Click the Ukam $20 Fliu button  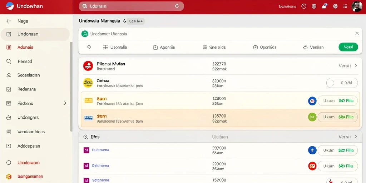[x=338, y=150]
